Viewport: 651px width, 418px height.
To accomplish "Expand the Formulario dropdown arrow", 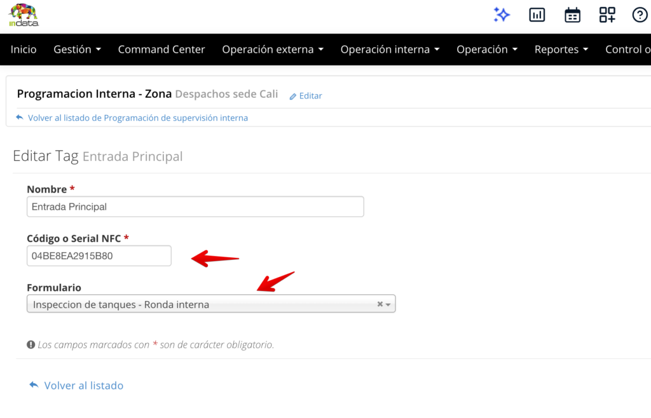I will (x=388, y=304).
